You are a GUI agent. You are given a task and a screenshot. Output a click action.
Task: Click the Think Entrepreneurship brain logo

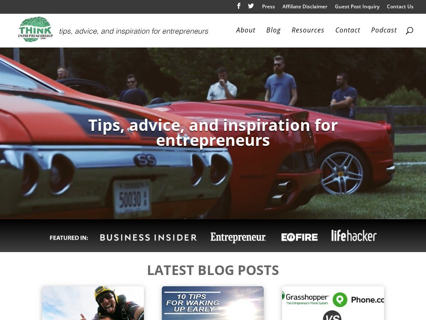(x=36, y=30)
